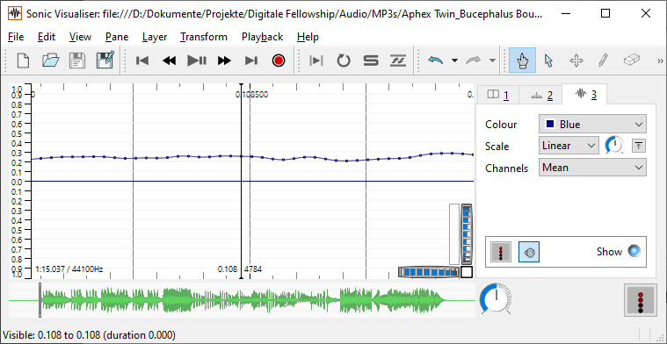
Task: Open an audio file via folder icon
Action: [51, 61]
